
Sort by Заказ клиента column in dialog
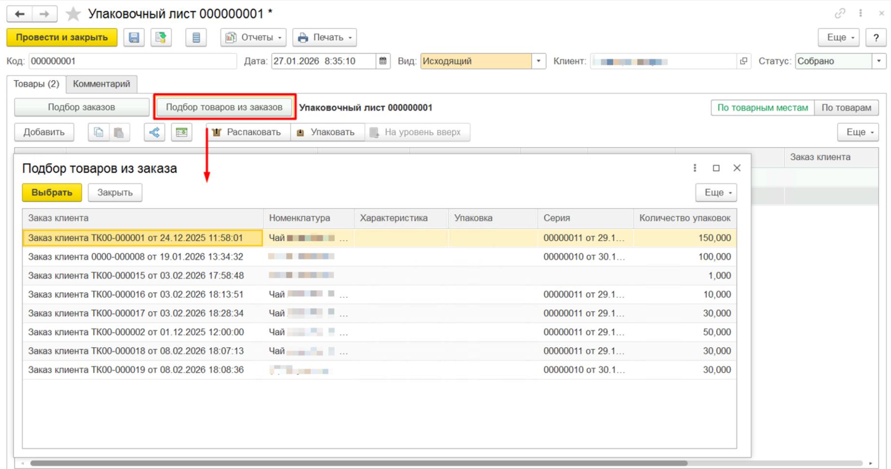click(143, 218)
